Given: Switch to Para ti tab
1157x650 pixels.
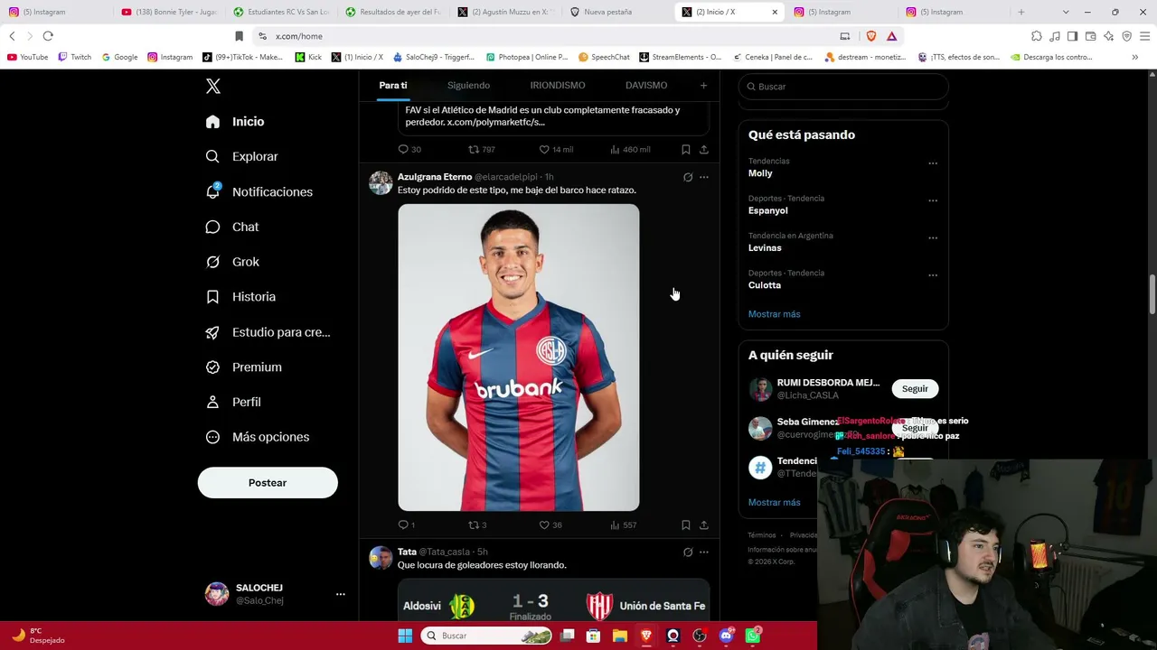Looking at the screenshot, I should tap(393, 86).
